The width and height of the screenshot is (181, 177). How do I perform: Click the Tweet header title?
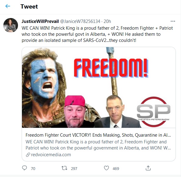tap(29, 6)
